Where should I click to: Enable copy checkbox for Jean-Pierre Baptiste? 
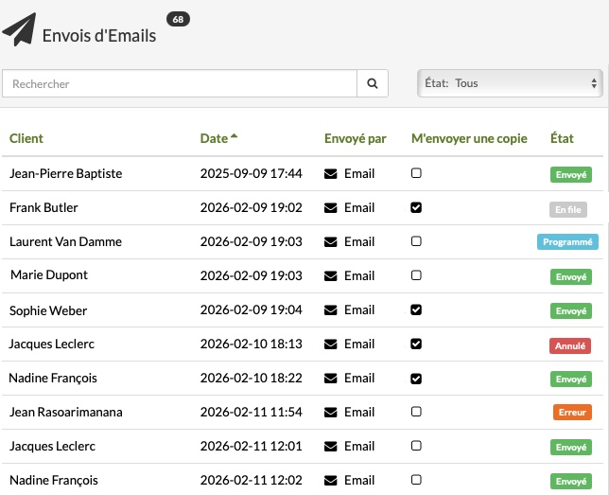[416, 172]
